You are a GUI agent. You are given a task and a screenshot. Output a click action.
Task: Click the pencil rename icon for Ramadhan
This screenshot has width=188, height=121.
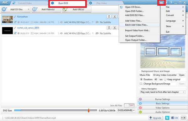[15, 17]
